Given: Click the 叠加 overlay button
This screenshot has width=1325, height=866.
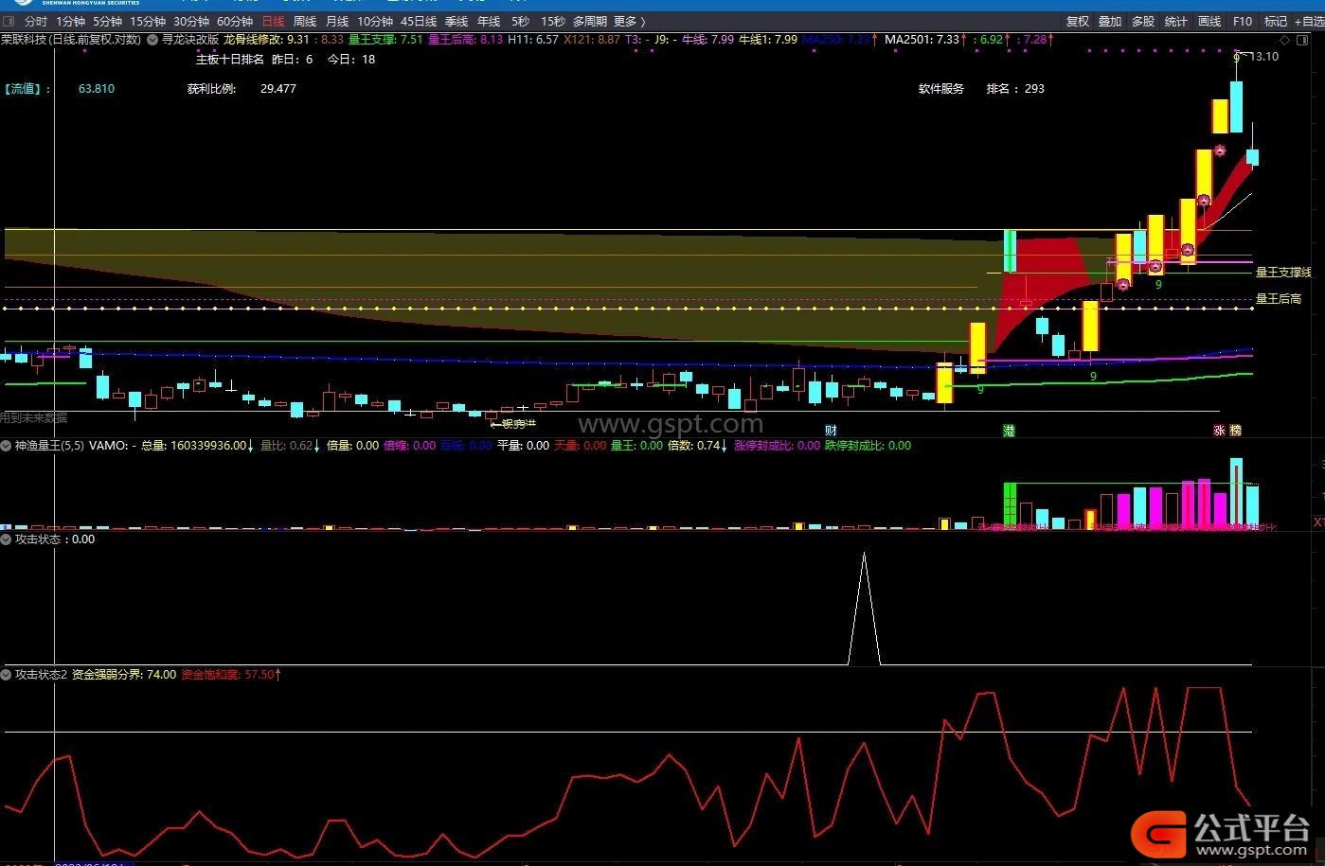Looking at the screenshot, I should pos(1110,21).
